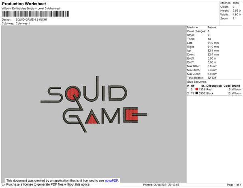Click the 'Down:' label
Viewport: 243px width, 188px height.
(191, 55)
